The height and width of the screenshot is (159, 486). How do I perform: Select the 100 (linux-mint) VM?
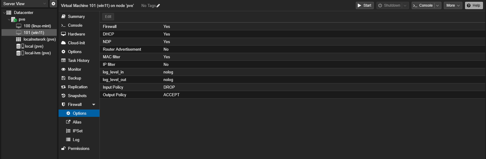pyautogui.click(x=37, y=26)
